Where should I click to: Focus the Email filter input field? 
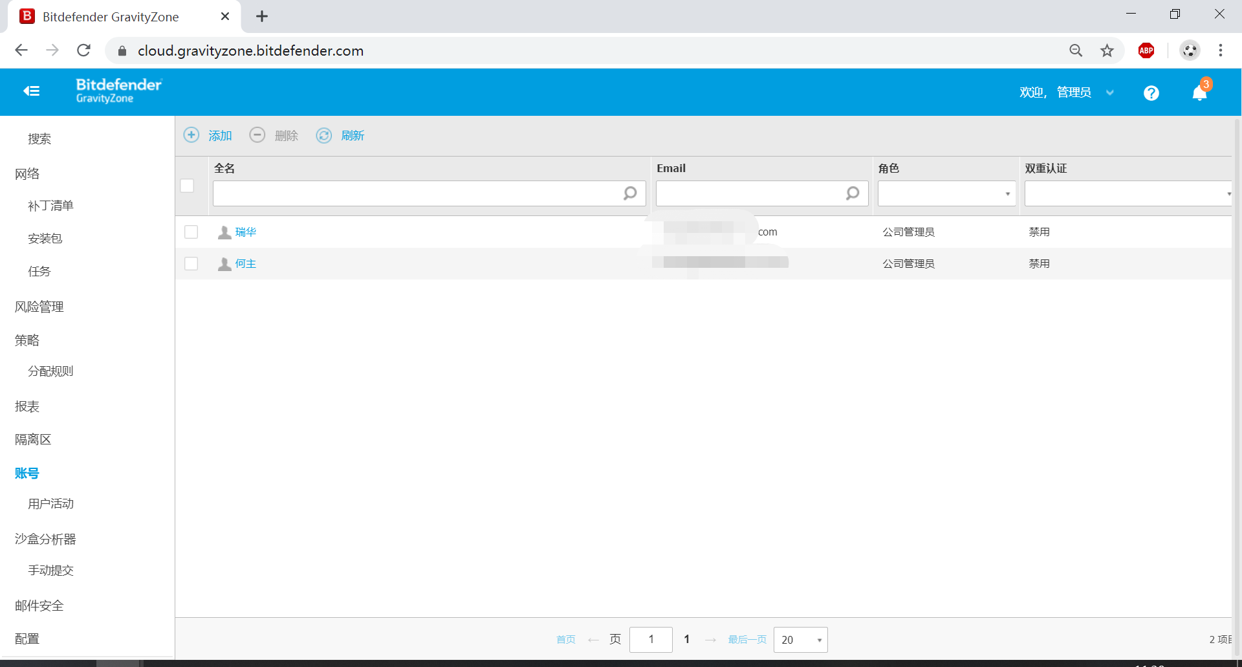[762, 193]
